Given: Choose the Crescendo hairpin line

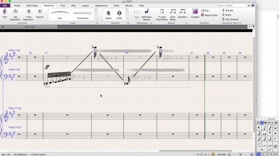Looking at the screenshot, I should click(82, 14).
